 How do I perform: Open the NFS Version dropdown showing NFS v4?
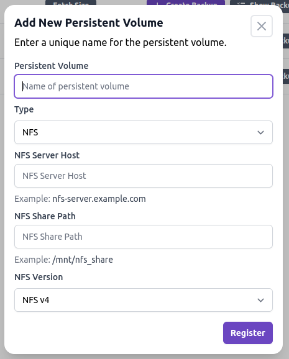coord(144,300)
